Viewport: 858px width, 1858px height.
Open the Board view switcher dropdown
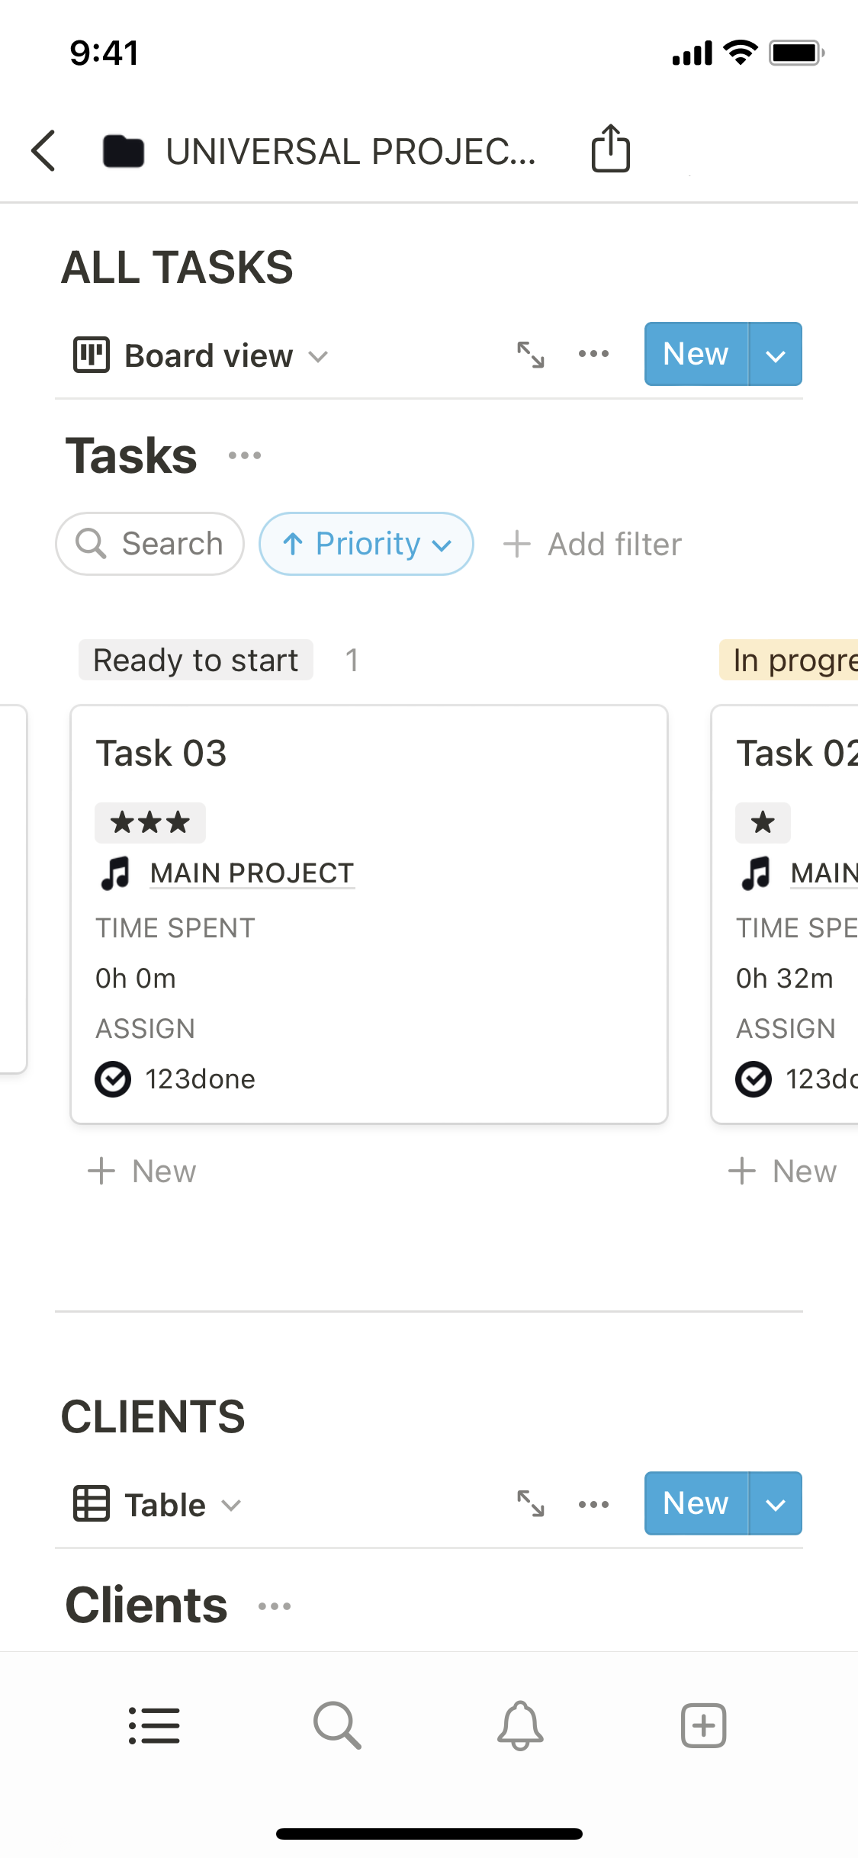(201, 356)
